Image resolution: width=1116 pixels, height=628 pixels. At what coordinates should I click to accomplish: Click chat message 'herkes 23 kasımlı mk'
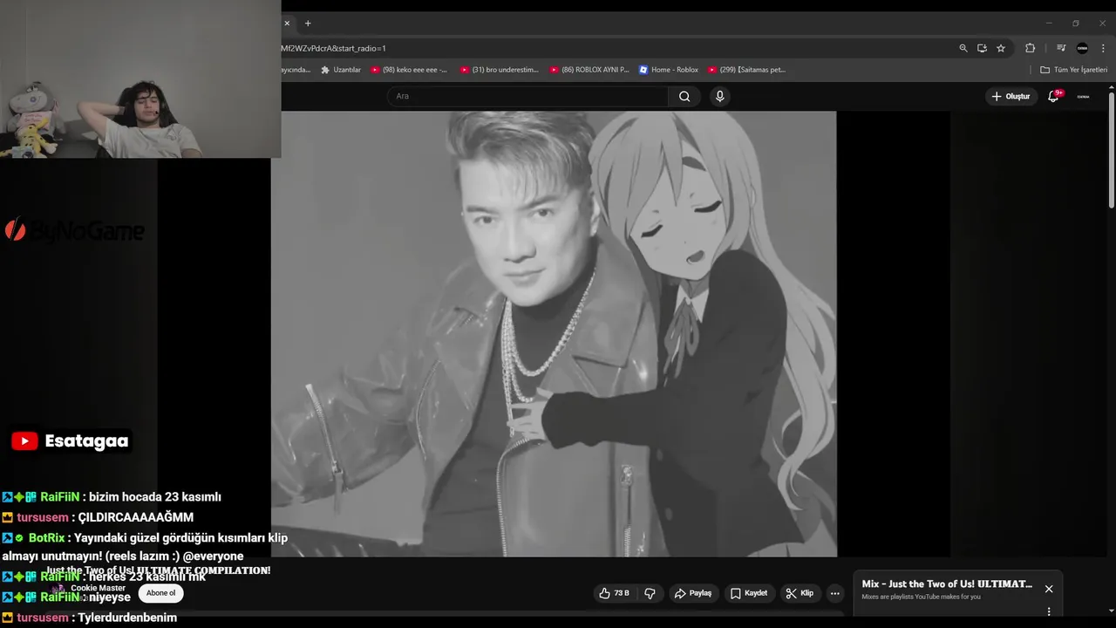(x=147, y=577)
